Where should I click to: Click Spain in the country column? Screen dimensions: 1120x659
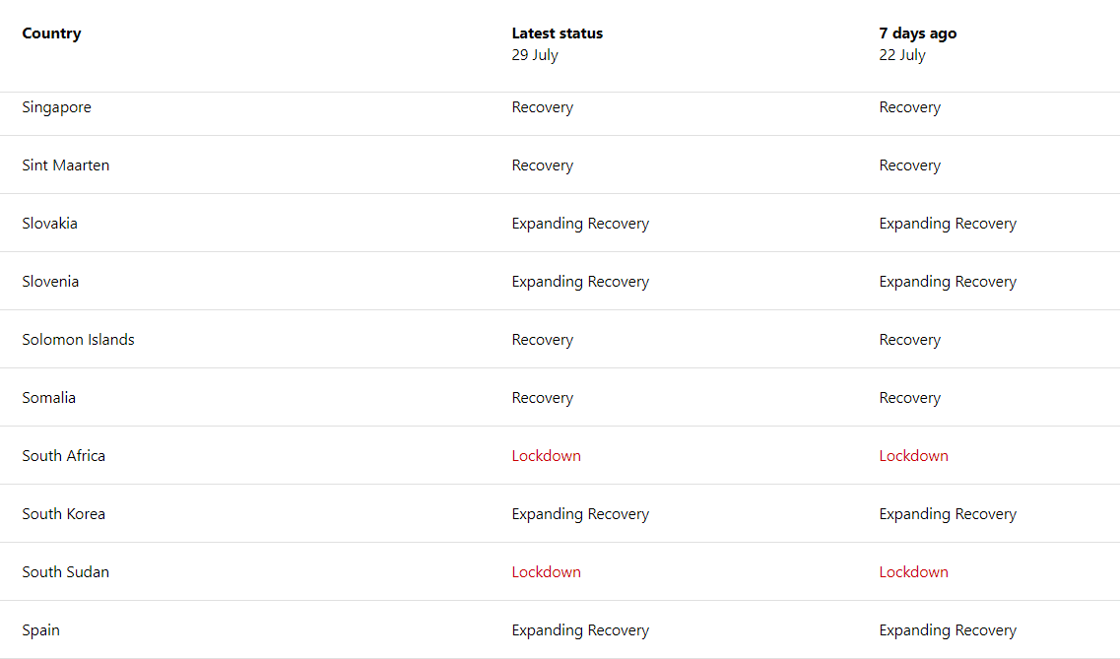click(x=40, y=630)
